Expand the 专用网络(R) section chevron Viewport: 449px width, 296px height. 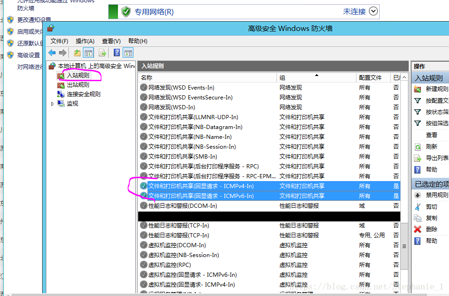coord(373,11)
